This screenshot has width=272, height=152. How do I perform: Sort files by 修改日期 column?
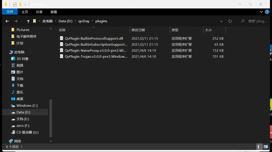pyautogui.click(x=138, y=30)
